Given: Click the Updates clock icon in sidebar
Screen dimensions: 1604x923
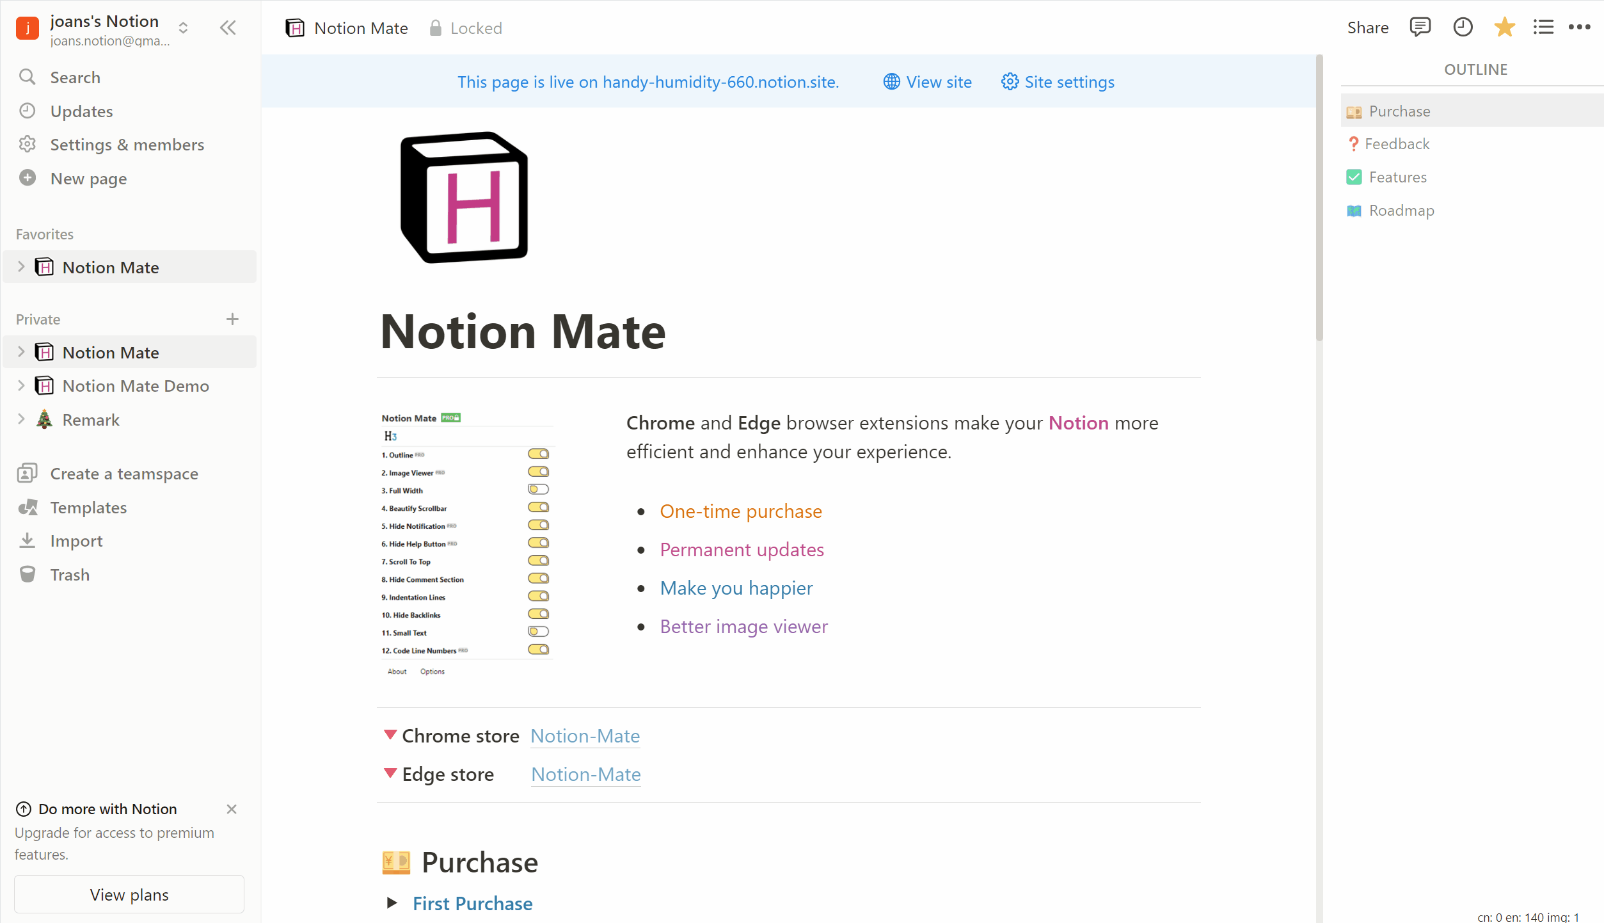Looking at the screenshot, I should click(x=27, y=111).
